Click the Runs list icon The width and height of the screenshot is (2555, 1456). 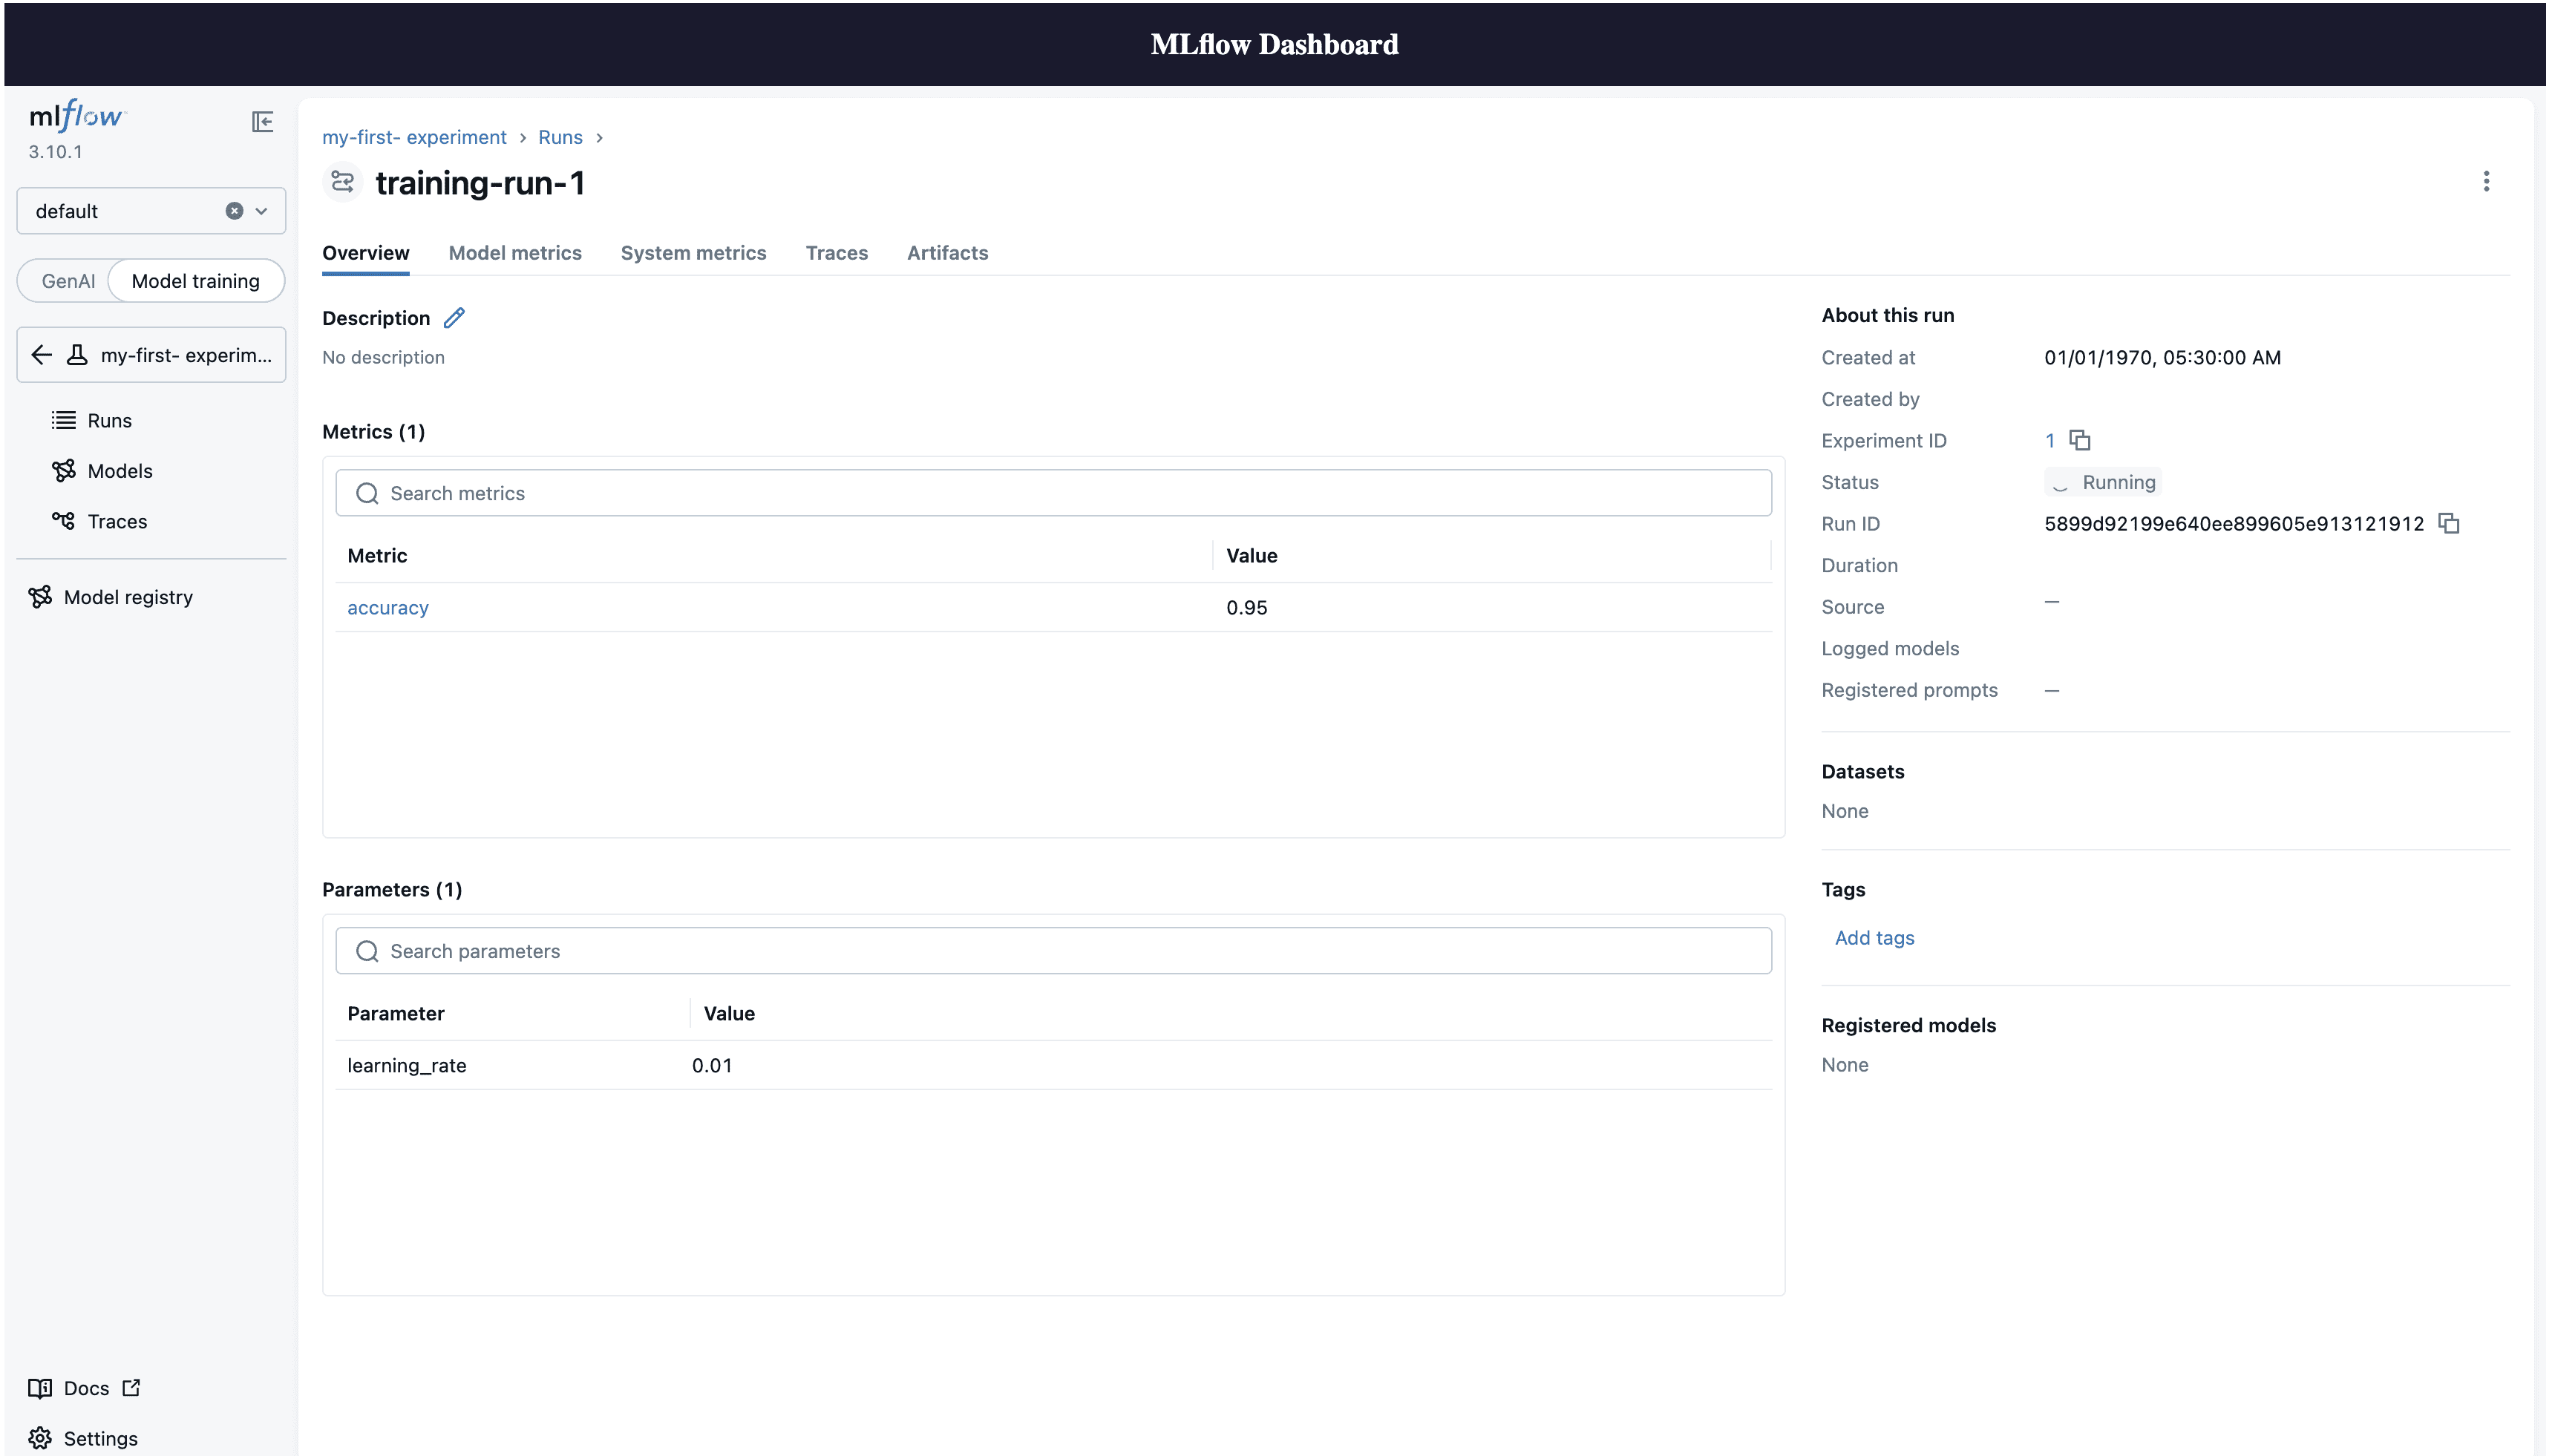pos(63,421)
